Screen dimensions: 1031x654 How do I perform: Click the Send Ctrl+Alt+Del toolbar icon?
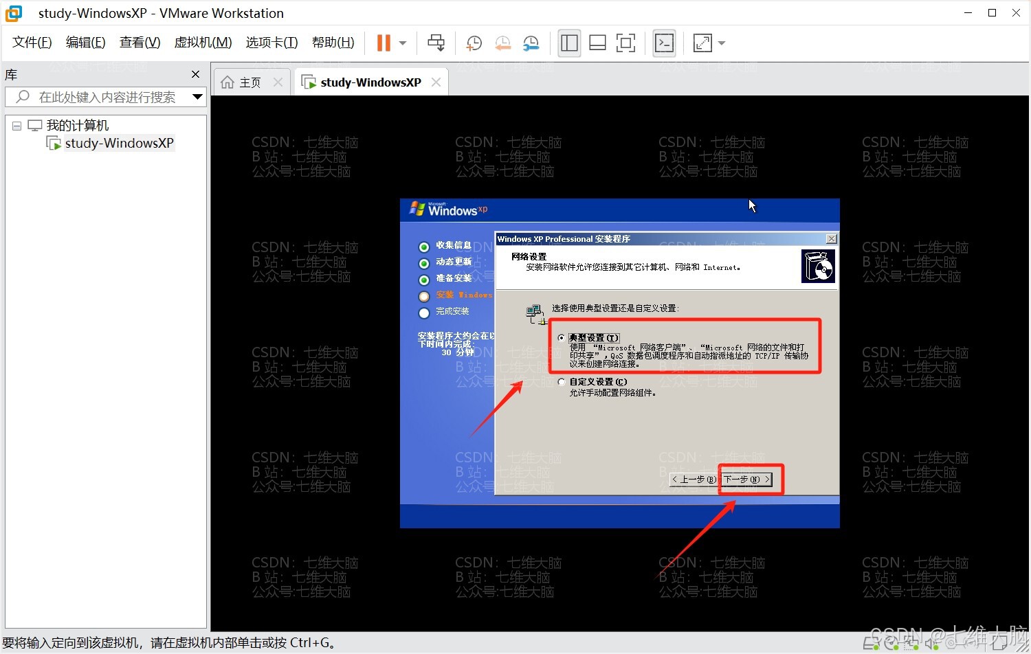click(x=436, y=43)
